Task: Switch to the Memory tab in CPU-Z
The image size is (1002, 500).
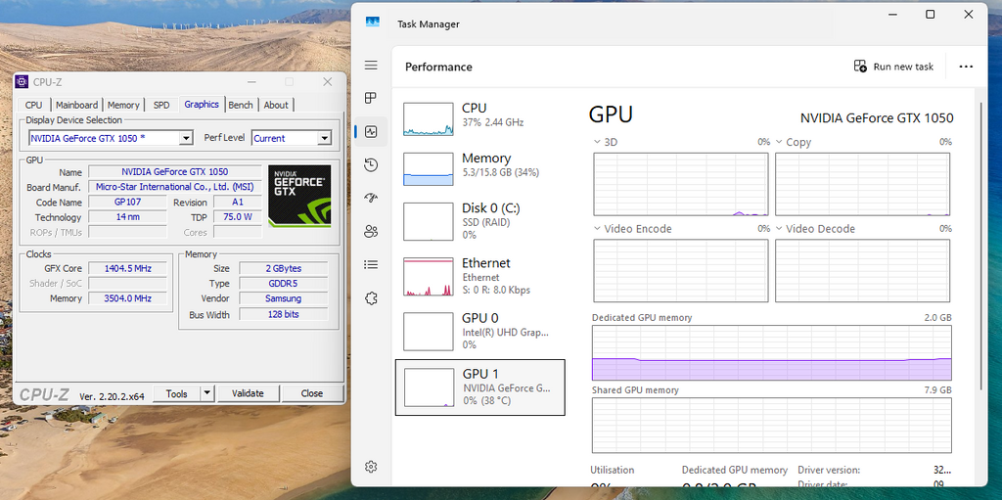Action: click(x=123, y=105)
